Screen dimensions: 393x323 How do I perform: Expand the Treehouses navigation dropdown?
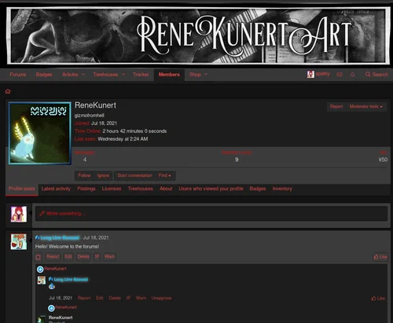tap(123, 75)
